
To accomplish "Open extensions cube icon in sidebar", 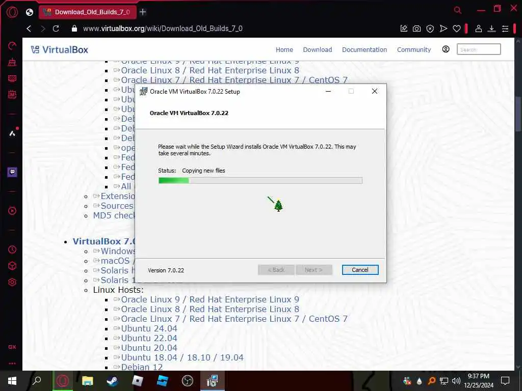I will point(12,266).
